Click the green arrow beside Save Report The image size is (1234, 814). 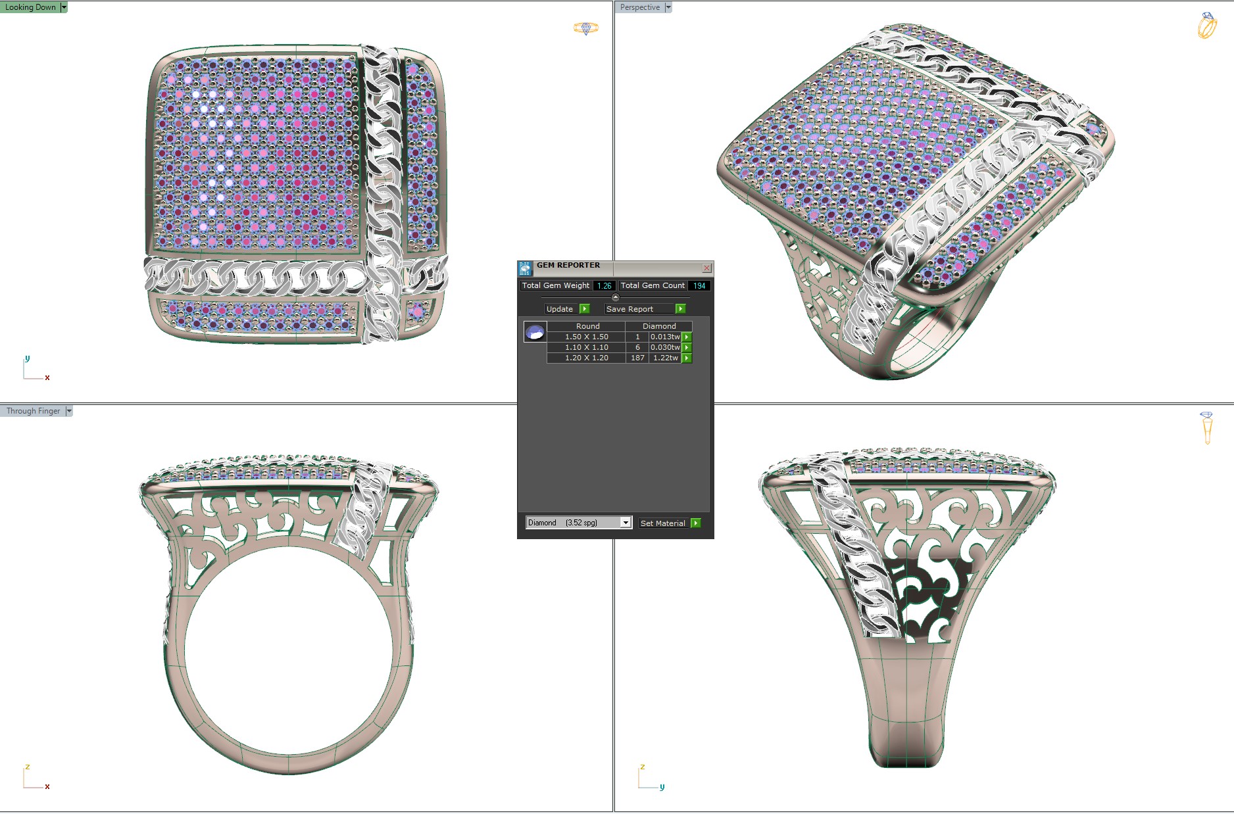[681, 308]
